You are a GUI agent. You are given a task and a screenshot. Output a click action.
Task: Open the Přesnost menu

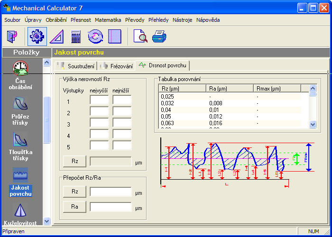[81, 20]
